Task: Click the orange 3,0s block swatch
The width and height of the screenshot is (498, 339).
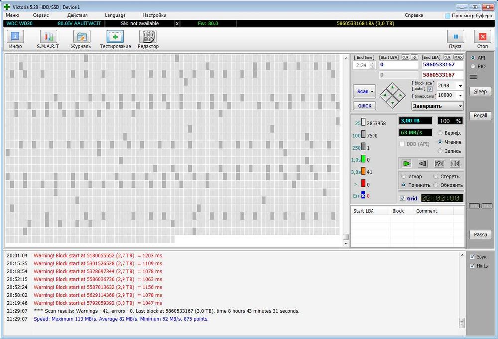Action: 363,171
